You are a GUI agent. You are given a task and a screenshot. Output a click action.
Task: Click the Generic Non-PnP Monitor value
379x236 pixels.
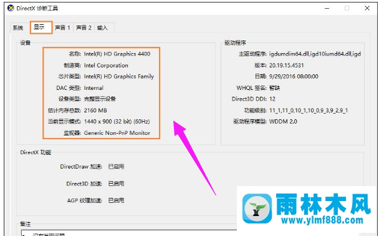coord(117,133)
